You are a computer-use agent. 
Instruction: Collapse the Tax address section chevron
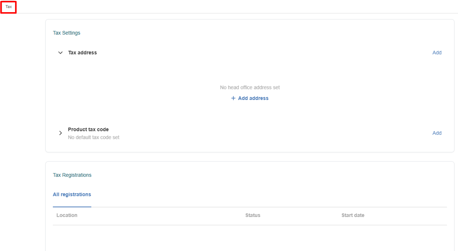point(61,53)
